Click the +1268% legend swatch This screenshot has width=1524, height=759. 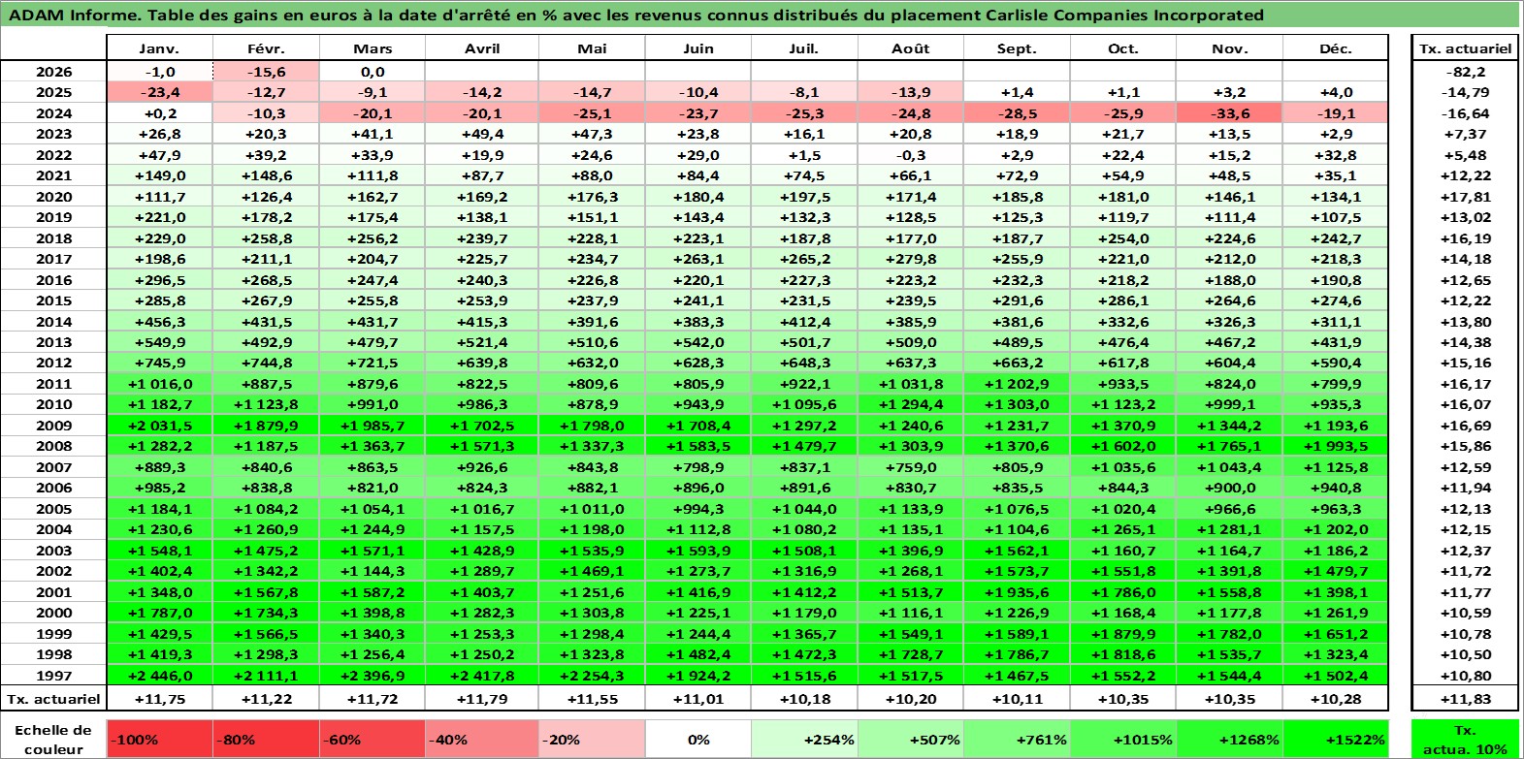click(1229, 739)
